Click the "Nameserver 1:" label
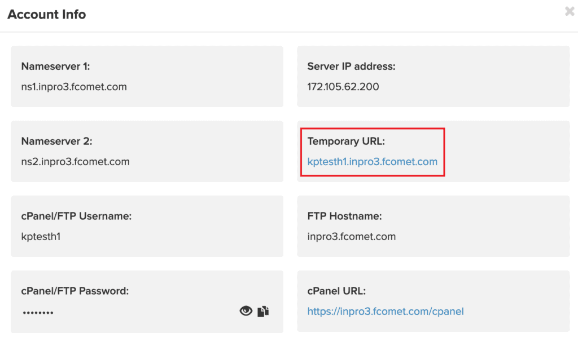Screen dimensions: 578x355 [55, 66]
